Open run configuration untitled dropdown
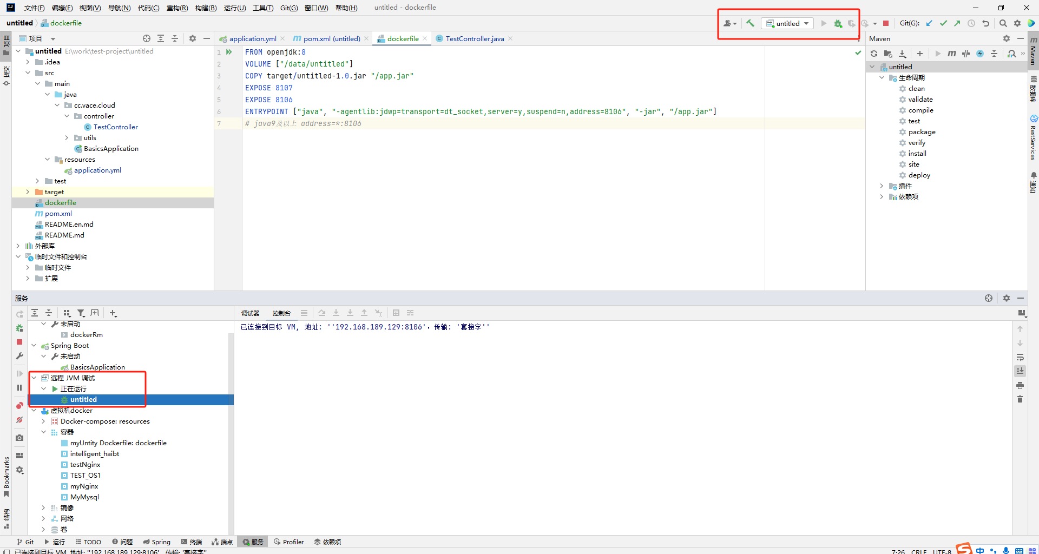1039x554 pixels. point(787,23)
